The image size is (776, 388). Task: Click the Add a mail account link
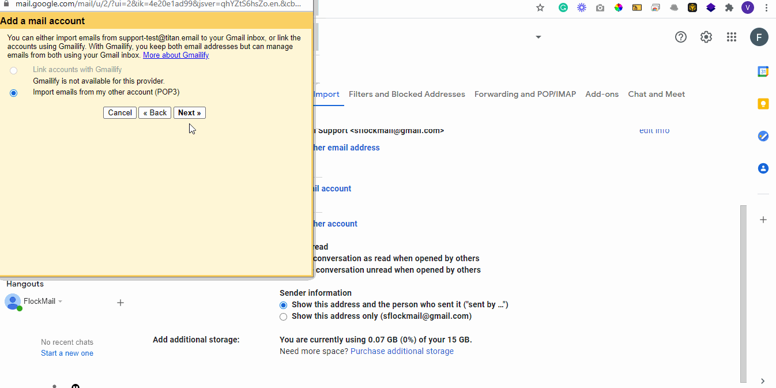(333, 189)
